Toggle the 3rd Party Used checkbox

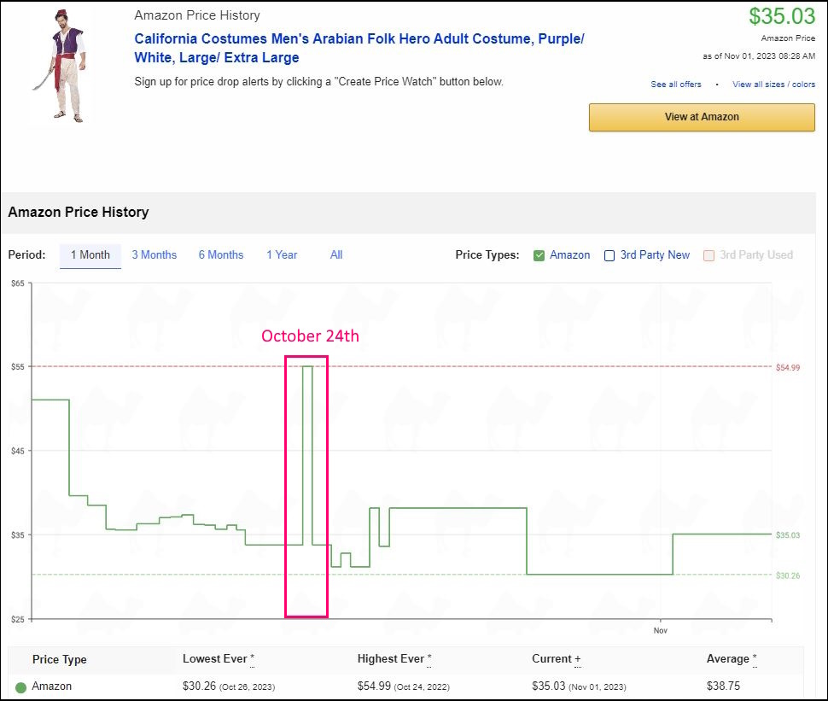click(x=708, y=255)
